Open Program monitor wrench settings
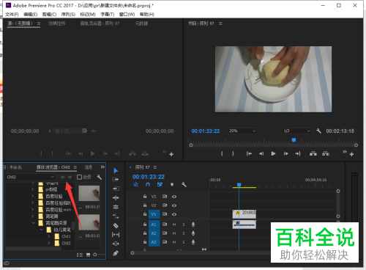The height and width of the screenshot is (270, 366). point(318,131)
